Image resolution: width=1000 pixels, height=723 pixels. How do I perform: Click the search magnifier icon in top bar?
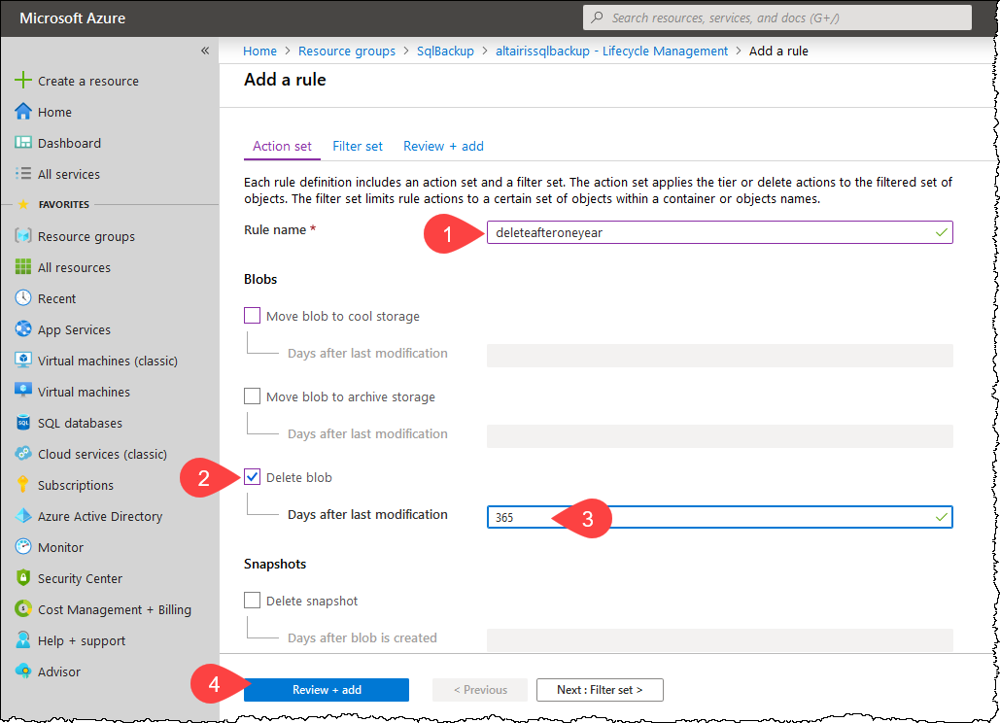pyautogui.click(x=597, y=17)
